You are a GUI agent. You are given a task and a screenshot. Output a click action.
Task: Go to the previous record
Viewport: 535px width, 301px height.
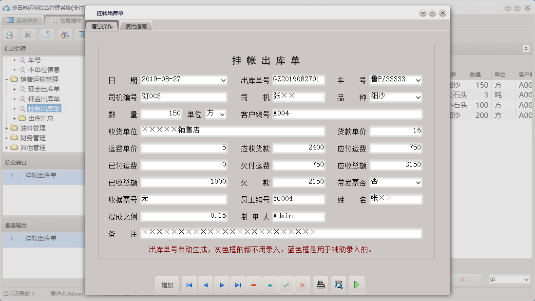click(x=205, y=285)
